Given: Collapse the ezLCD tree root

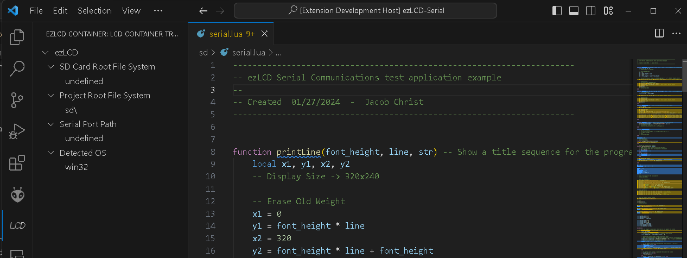Looking at the screenshot, I should tap(46, 53).
